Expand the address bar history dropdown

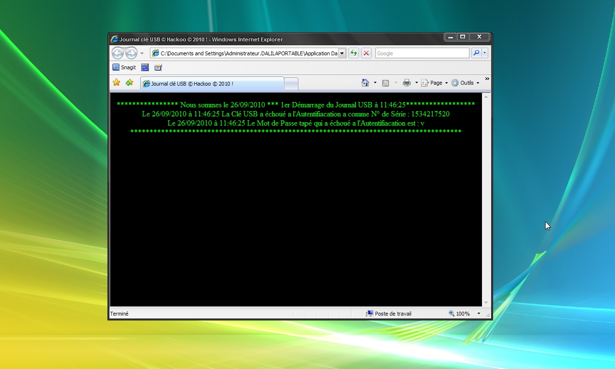pos(342,53)
